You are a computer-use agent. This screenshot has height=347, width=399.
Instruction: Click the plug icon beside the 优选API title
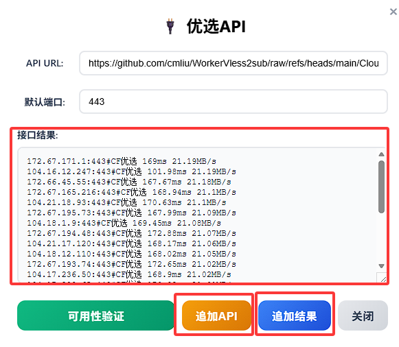point(170,26)
